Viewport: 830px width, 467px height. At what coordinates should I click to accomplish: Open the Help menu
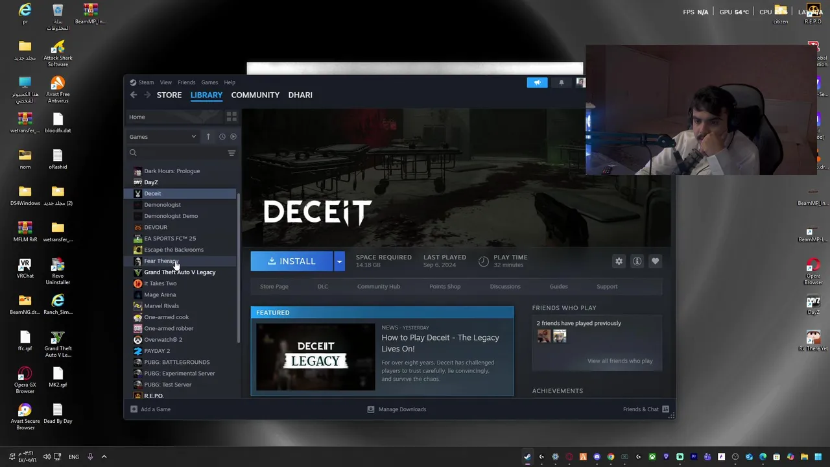click(x=230, y=82)
